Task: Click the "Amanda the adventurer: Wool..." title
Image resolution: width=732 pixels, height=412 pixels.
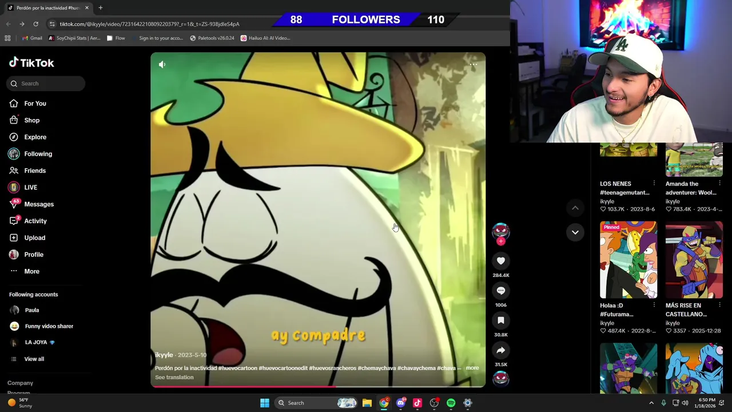Action: (690, 188)
